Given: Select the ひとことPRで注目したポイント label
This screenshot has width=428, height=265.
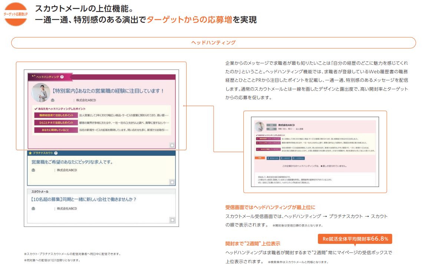Looking at the screenshot, I should 55,123.
